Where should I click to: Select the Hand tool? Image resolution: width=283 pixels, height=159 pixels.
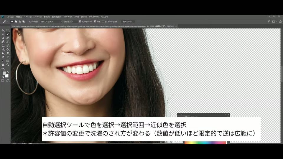3,65
